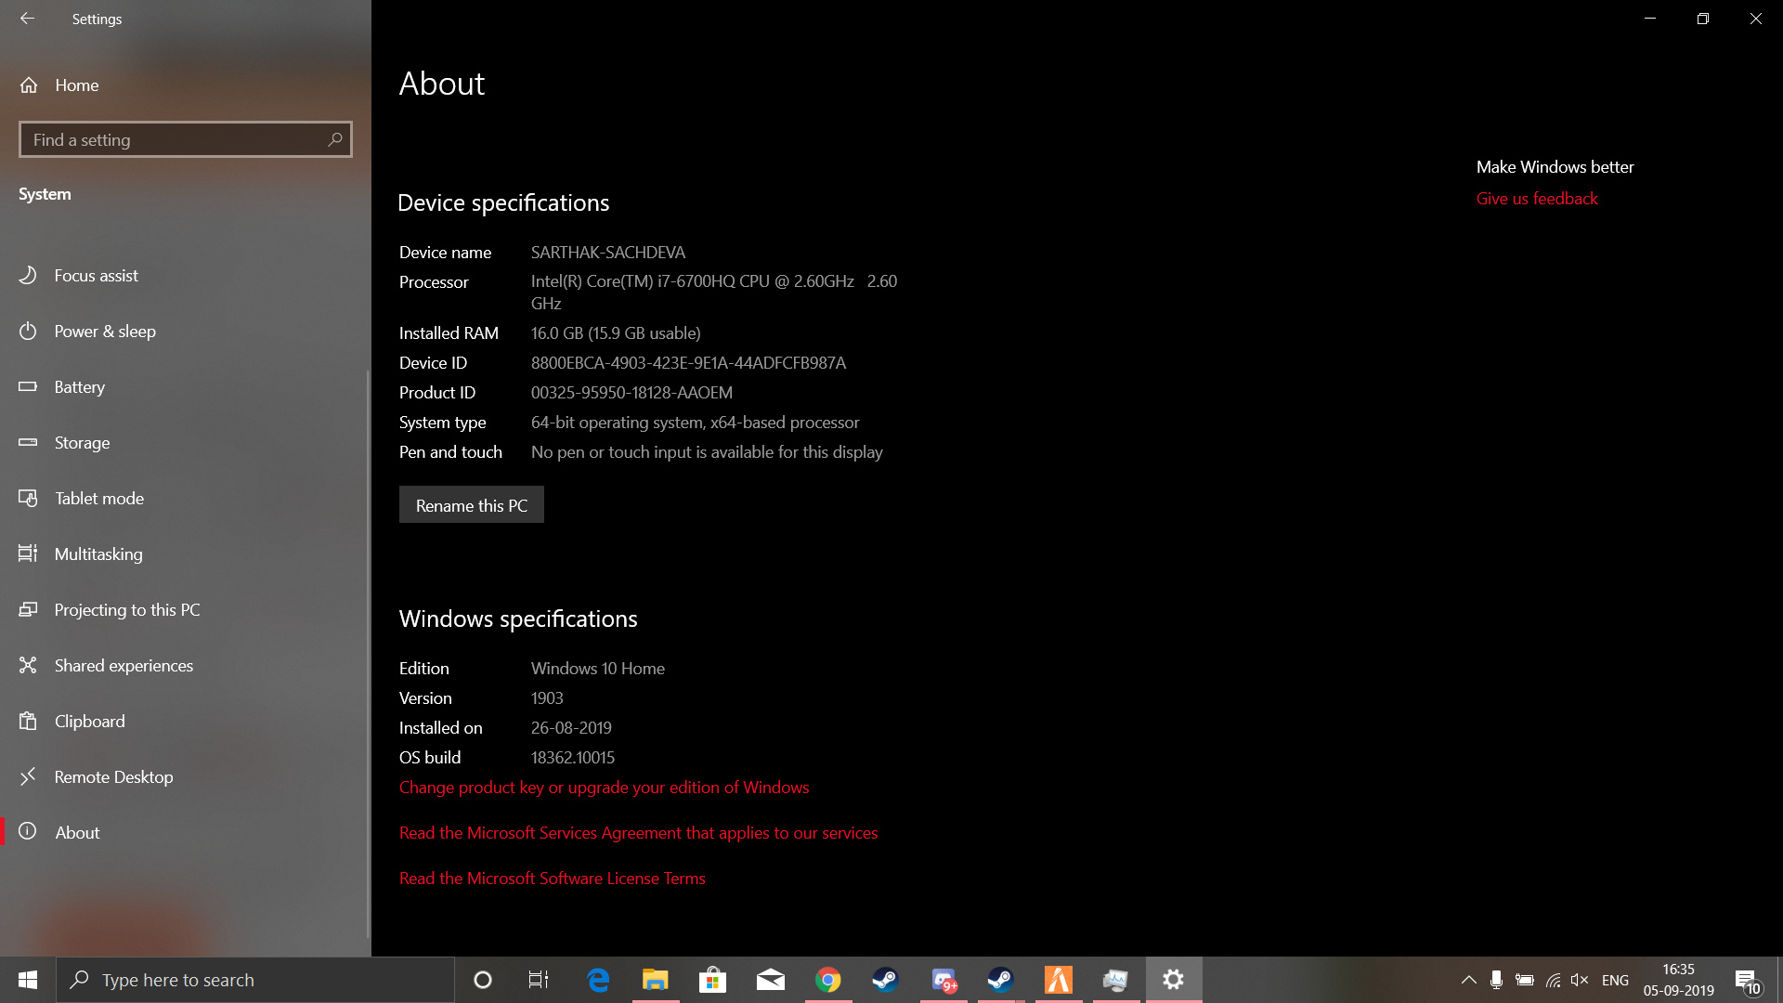The height and width of the screenshot is (1003, 1783).
Task: Open Multitasking settings
Action: 98,554
